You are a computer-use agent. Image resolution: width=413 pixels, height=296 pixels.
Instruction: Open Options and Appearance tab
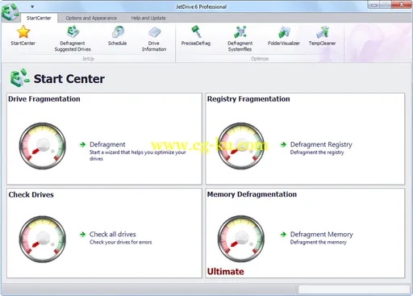tap(91, 18)
